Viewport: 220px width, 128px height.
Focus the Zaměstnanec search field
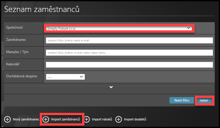129,40
